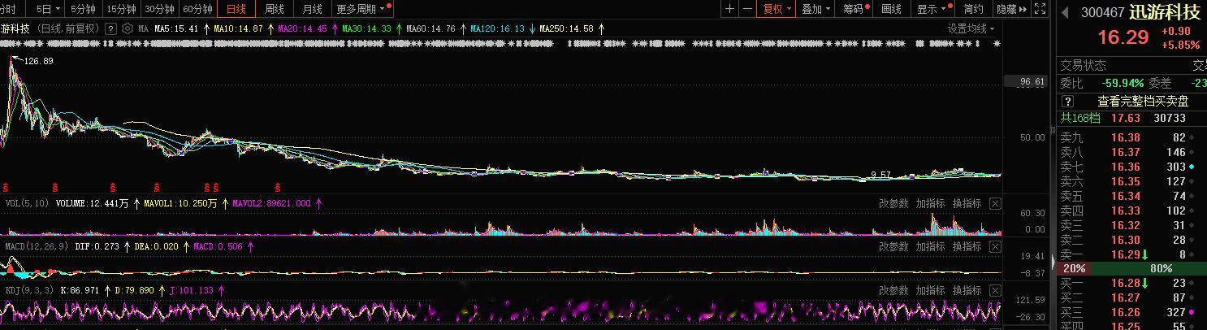Switch to the 15分钟 period tab
This screenshot has height=330, width=1207.
tap(122, 9)
